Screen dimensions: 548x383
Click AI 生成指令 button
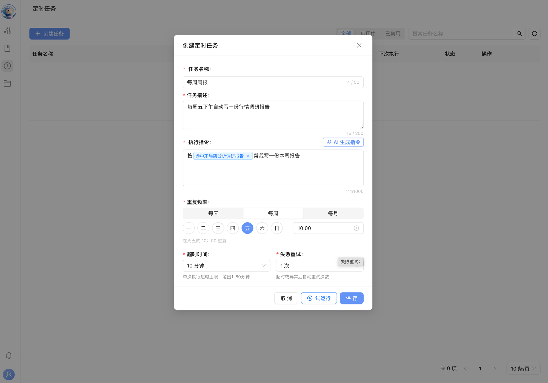click(343, 142)
